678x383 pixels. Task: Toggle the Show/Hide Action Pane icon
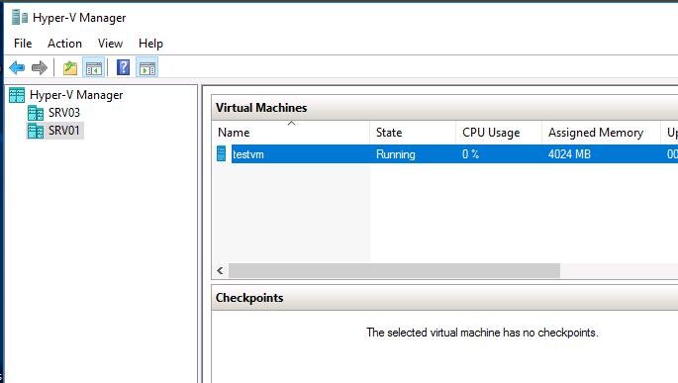(147, 68)
